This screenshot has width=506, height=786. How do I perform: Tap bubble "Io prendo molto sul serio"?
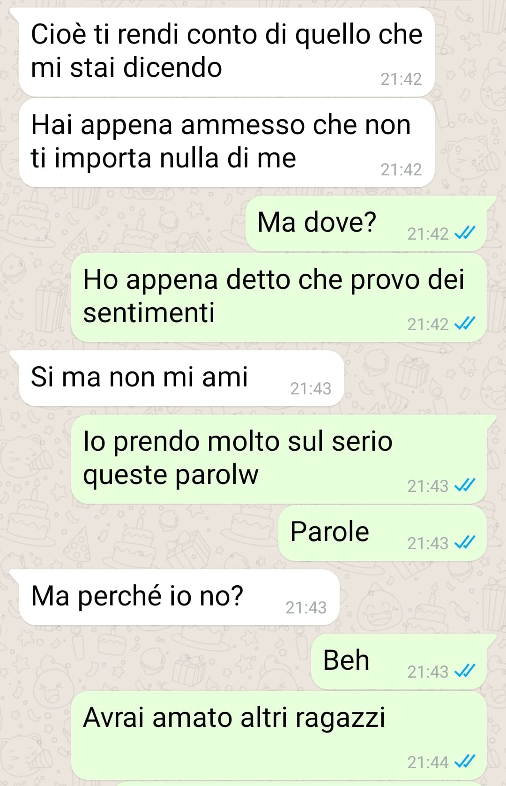(279, 459)
